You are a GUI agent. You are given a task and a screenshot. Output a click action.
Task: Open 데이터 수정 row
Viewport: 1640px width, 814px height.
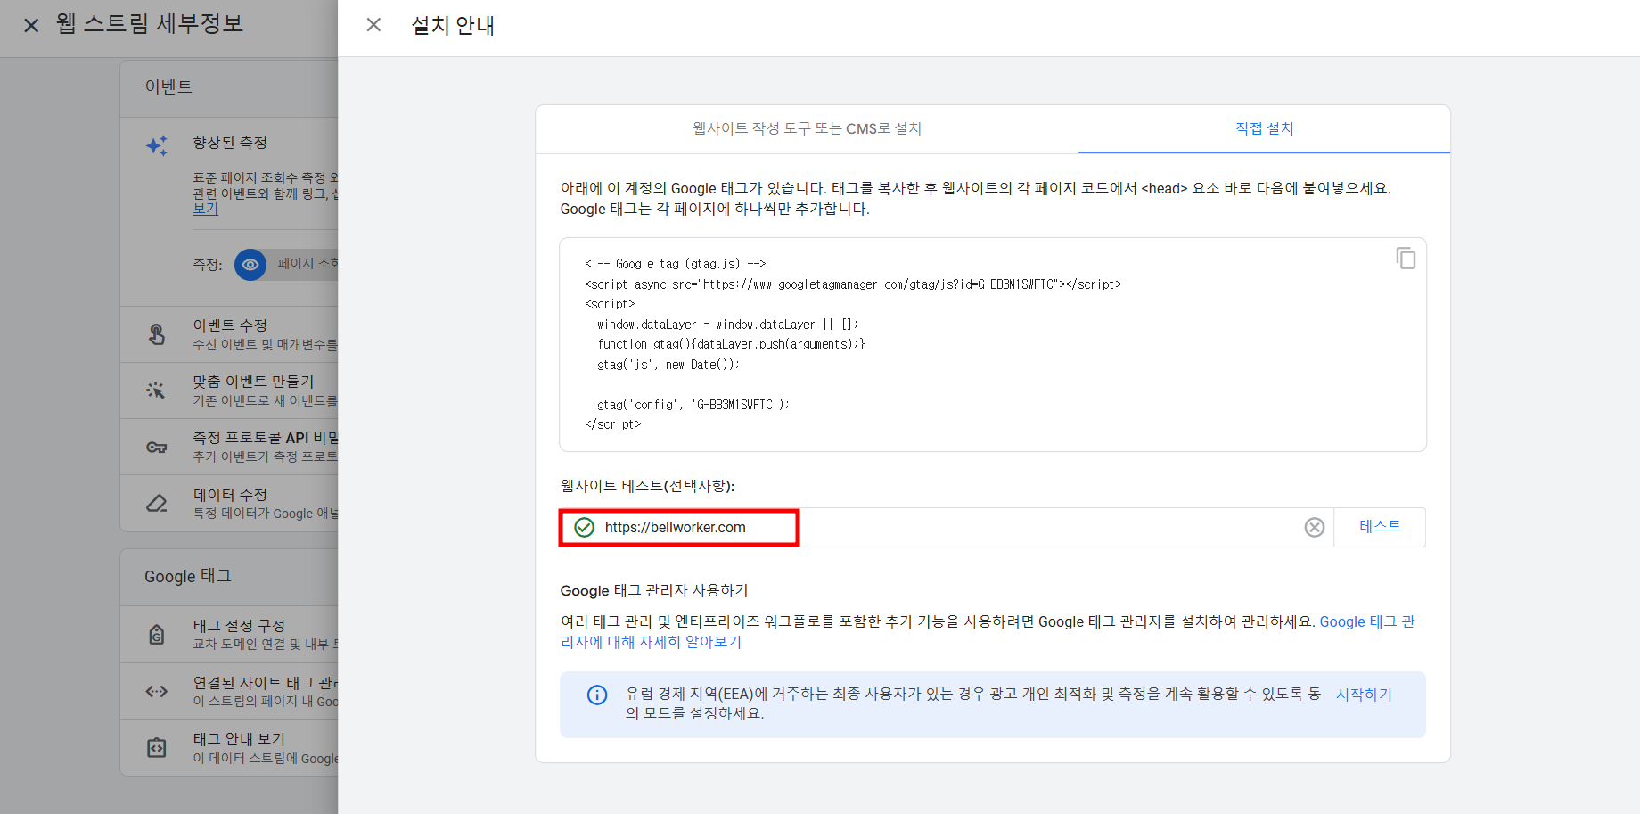point(229,503)
